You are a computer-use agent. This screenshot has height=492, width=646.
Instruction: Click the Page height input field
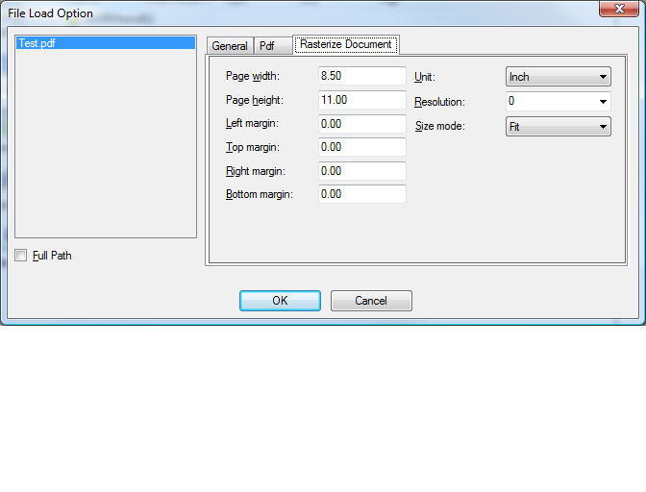(x=361, y=100)
